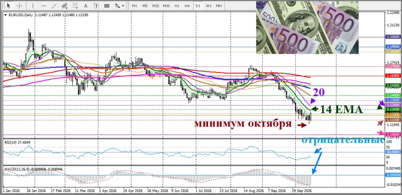The height and width of the screenshot is (195, 402).
Task: Switch to H4 timeframe
Action: (187, 5)
